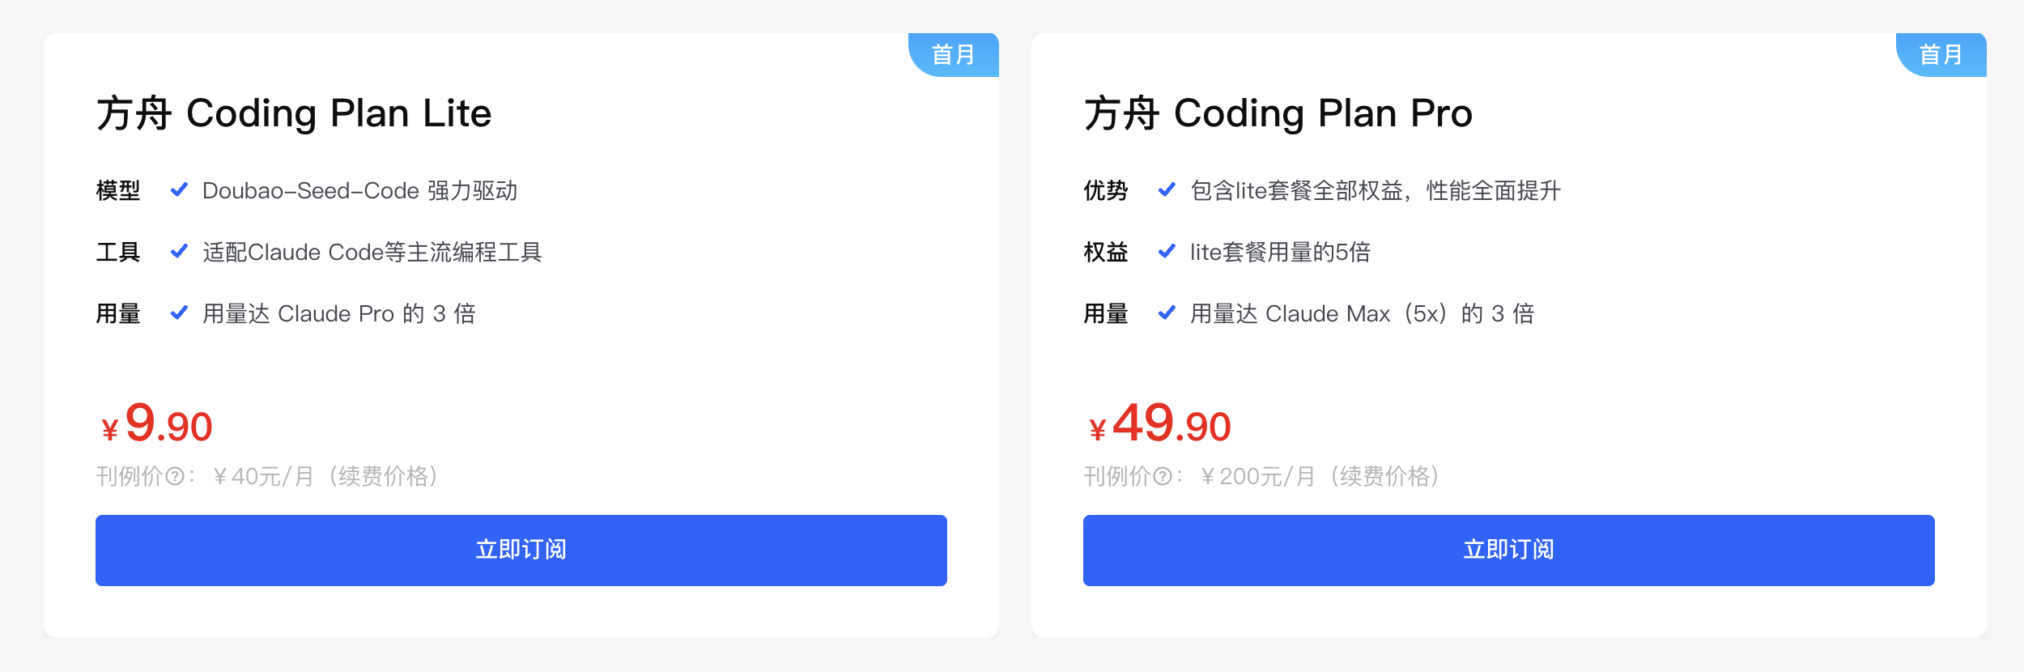Click the checkmark before 用量达 Claude Pro 的 3 倍

(179, 313)
